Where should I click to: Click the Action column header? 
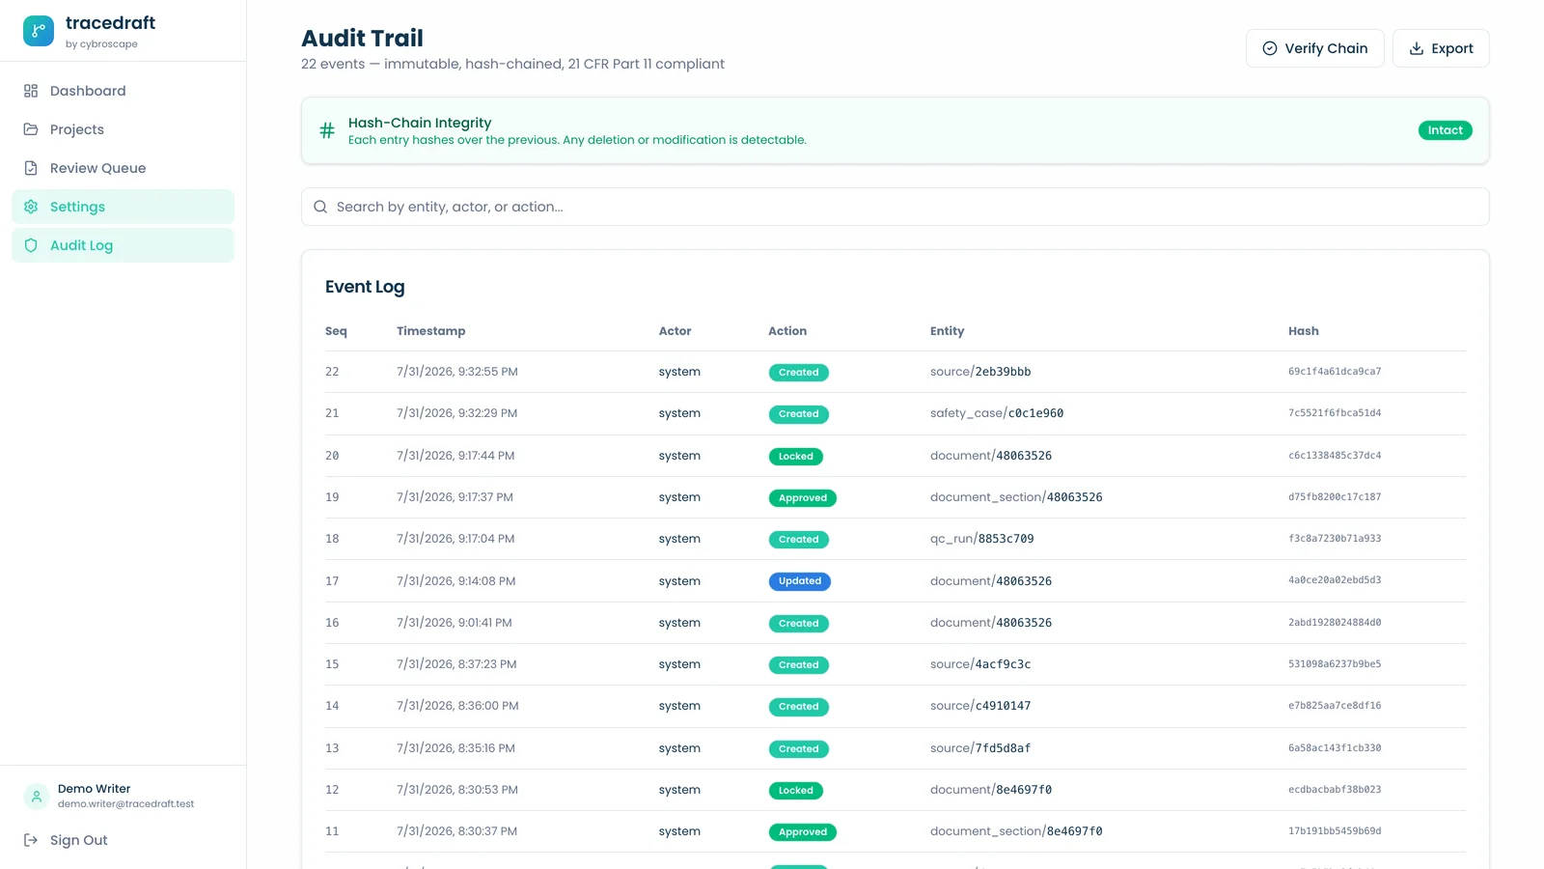tap(787, 331)
